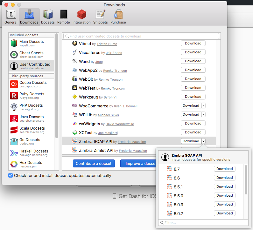This screenshot has height=230, width=253.
Task: Select version 8.5.0 row icon
Action: 169,195
